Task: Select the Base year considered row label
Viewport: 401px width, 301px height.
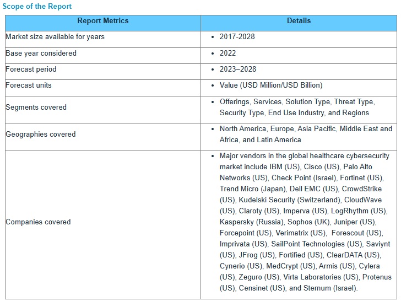Action: [41, 53]
